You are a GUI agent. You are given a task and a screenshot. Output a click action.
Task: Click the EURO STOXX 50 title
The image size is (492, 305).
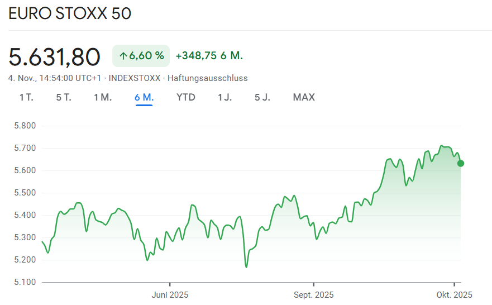tap(70, 13)
